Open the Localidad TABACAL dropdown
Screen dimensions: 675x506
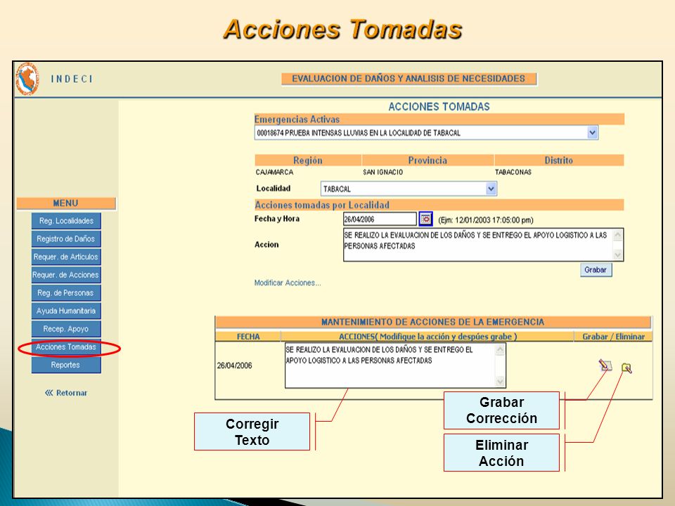coord(491,188)
